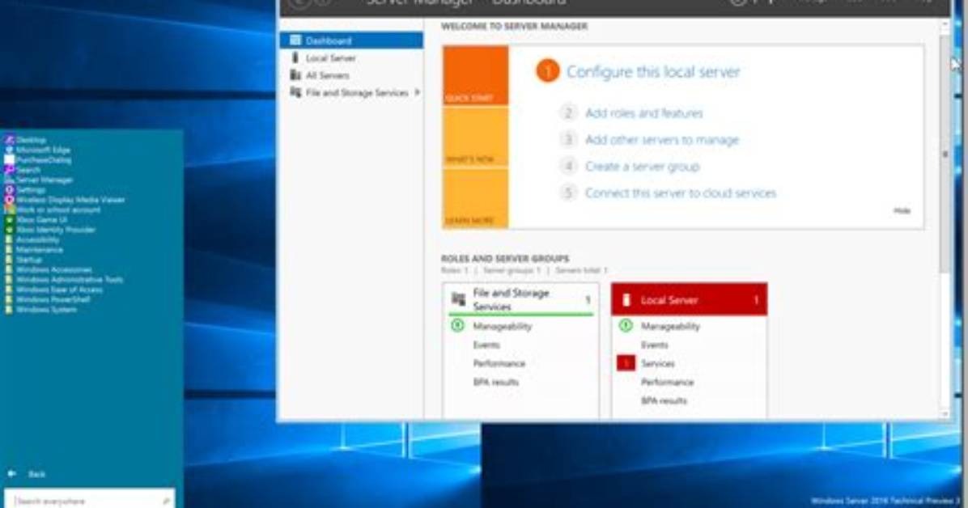
Task: Click the server icon in the red Local Server tile header
Action: pyautogui.click(x=626, y=300)
